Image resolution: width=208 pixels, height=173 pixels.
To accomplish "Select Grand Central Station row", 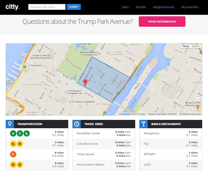I will tap(104, 165).
